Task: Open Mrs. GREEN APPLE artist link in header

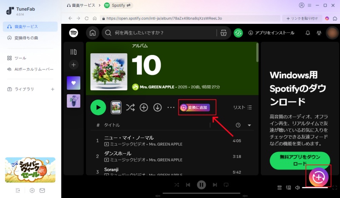Action: pos(157,87)
